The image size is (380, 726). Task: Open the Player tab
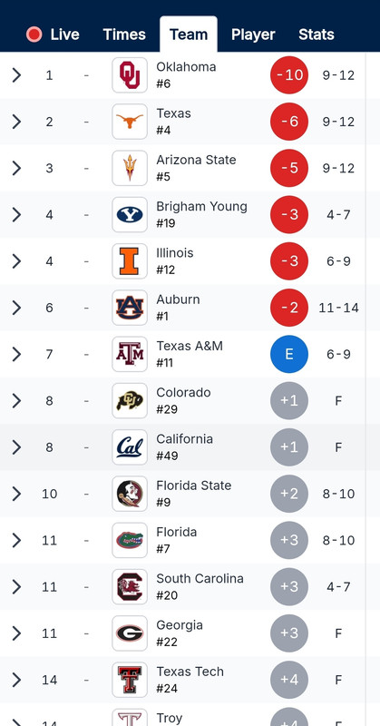coord(253,34)
